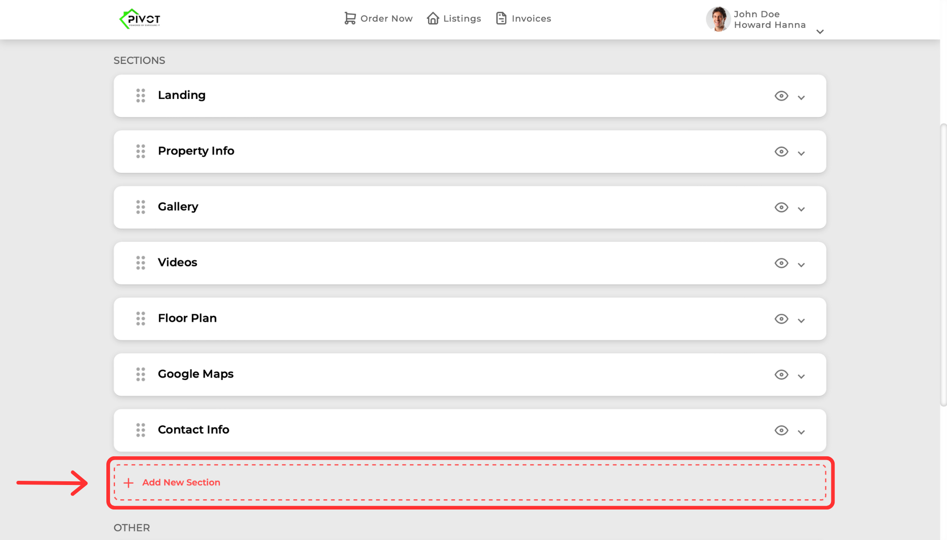Toggle visibility of the Property Info section

tap(781, 152)
